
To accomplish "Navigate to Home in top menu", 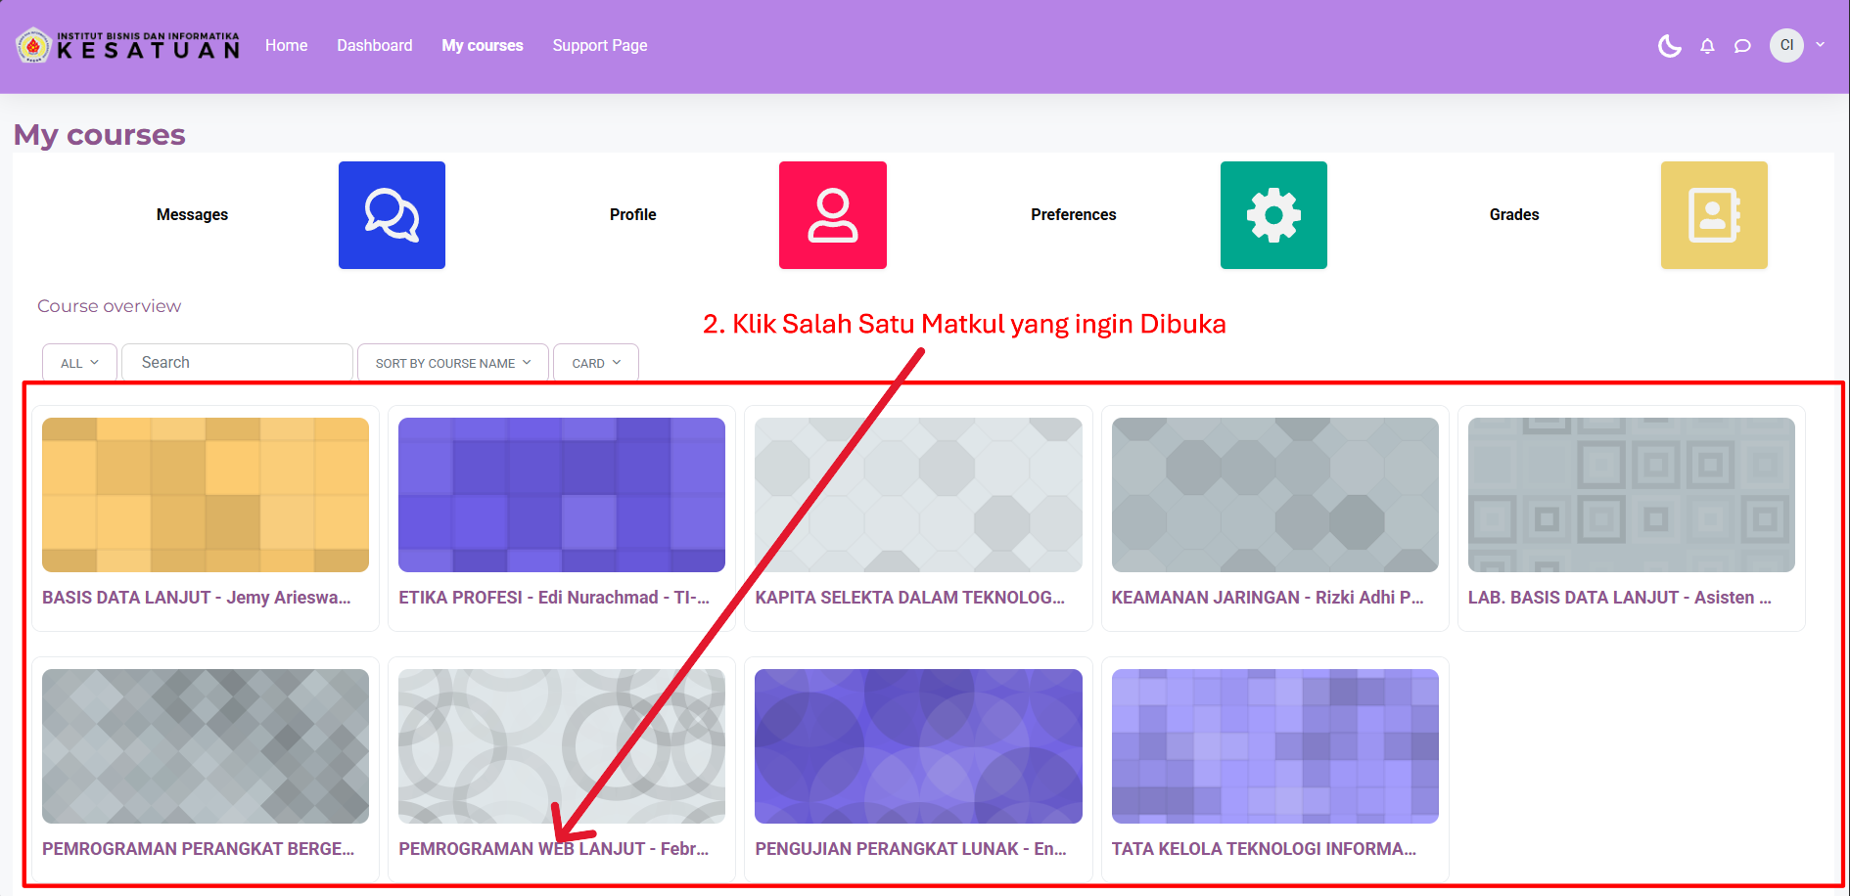I will 286,46.
